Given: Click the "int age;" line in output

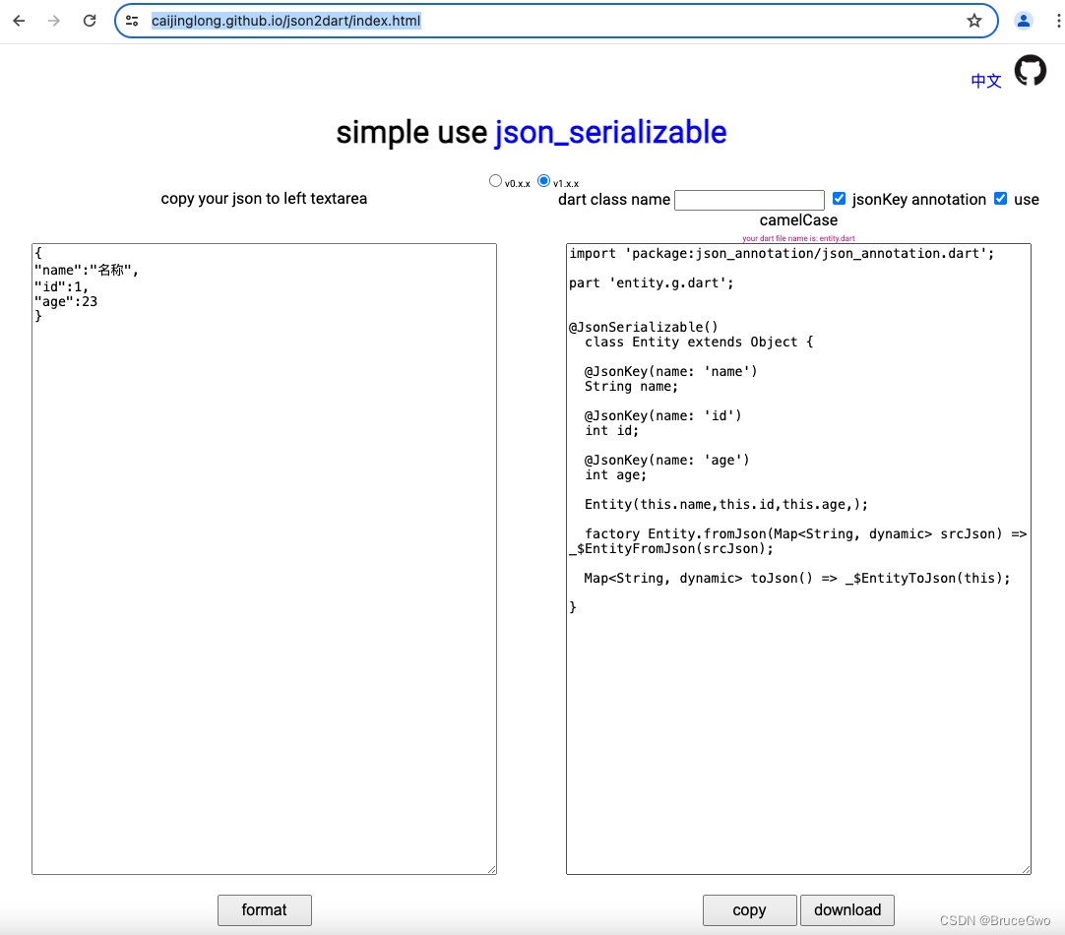Looking at the screenshot, I should click(x=615, y=474).
